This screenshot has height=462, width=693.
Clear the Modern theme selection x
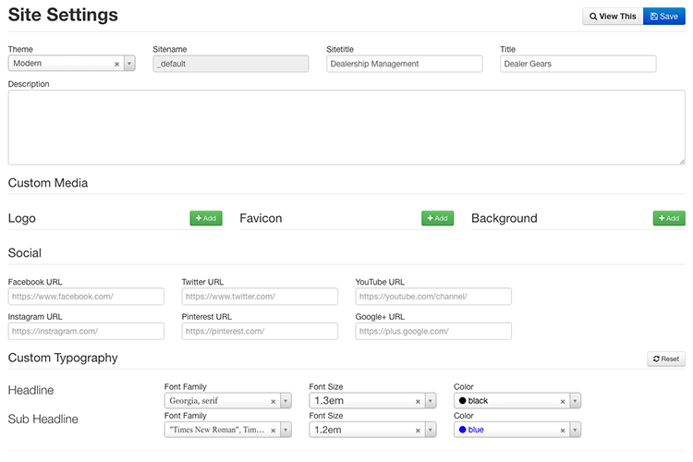coord(116,64)
